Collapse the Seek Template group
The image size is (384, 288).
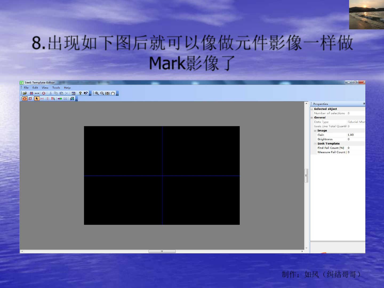pos(315,144)
